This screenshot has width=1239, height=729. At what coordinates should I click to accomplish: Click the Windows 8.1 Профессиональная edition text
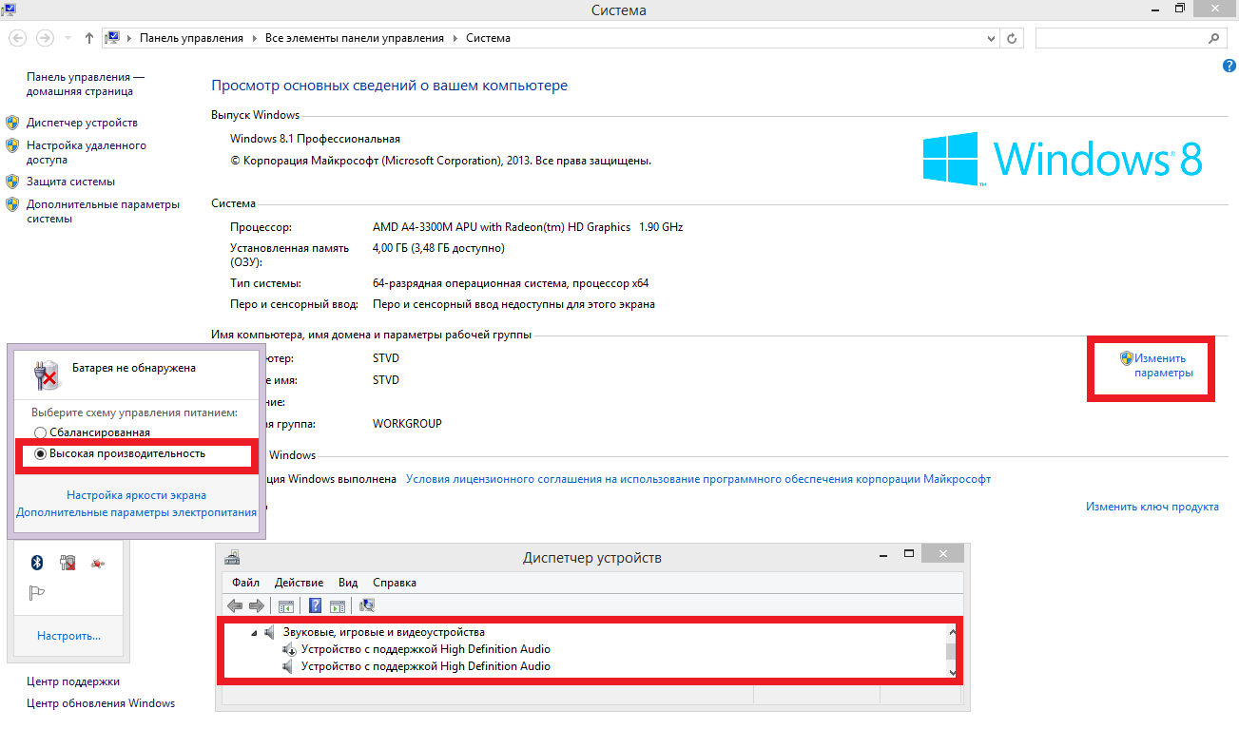(316, 139)
